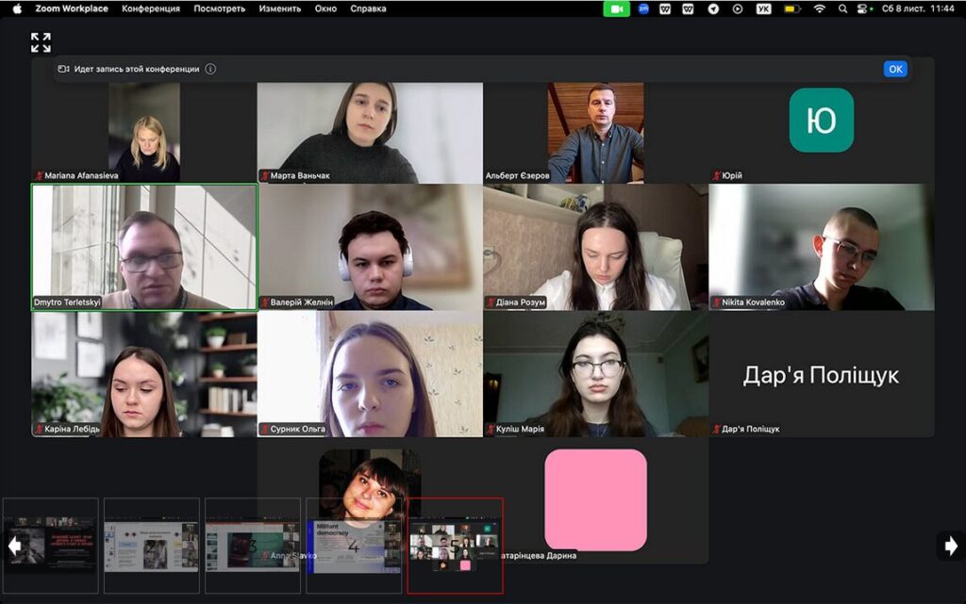Click the left arrow in thumbnail strip
Viewport: 966px width, 604px height.
[14, 546]
